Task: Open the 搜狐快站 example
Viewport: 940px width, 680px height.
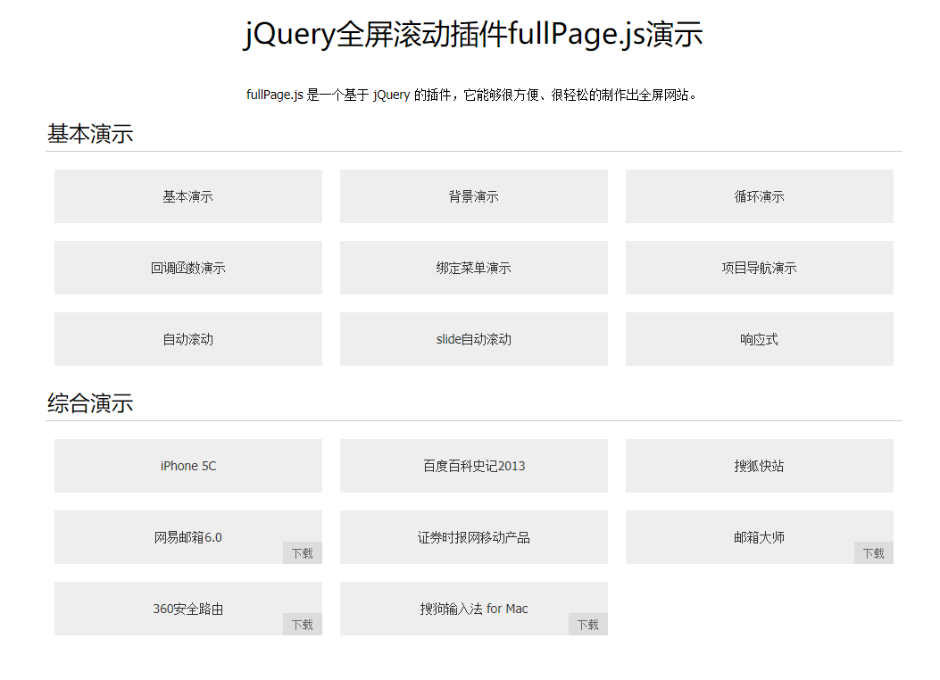Action: coord(759,466)
